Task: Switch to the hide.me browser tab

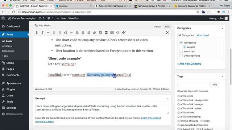Action: click(x=73, y=6)
